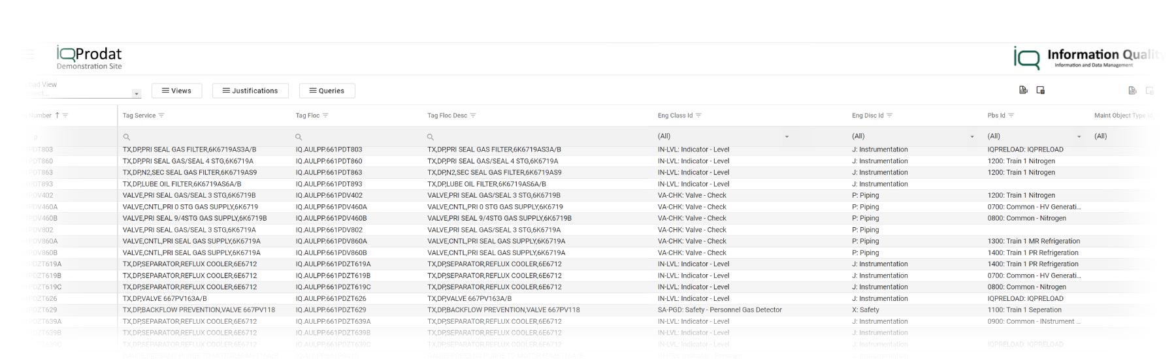This screenshot has width=1176, height=359.
Task: Open the Views menu
Action: pyautogui.click(x=176, y=91)
